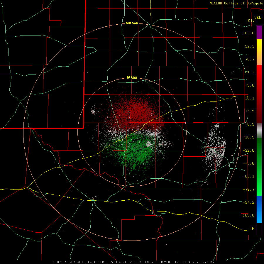Click the -47.6 velocity scale value
The image size is (264, 264).
click(248, 163)
